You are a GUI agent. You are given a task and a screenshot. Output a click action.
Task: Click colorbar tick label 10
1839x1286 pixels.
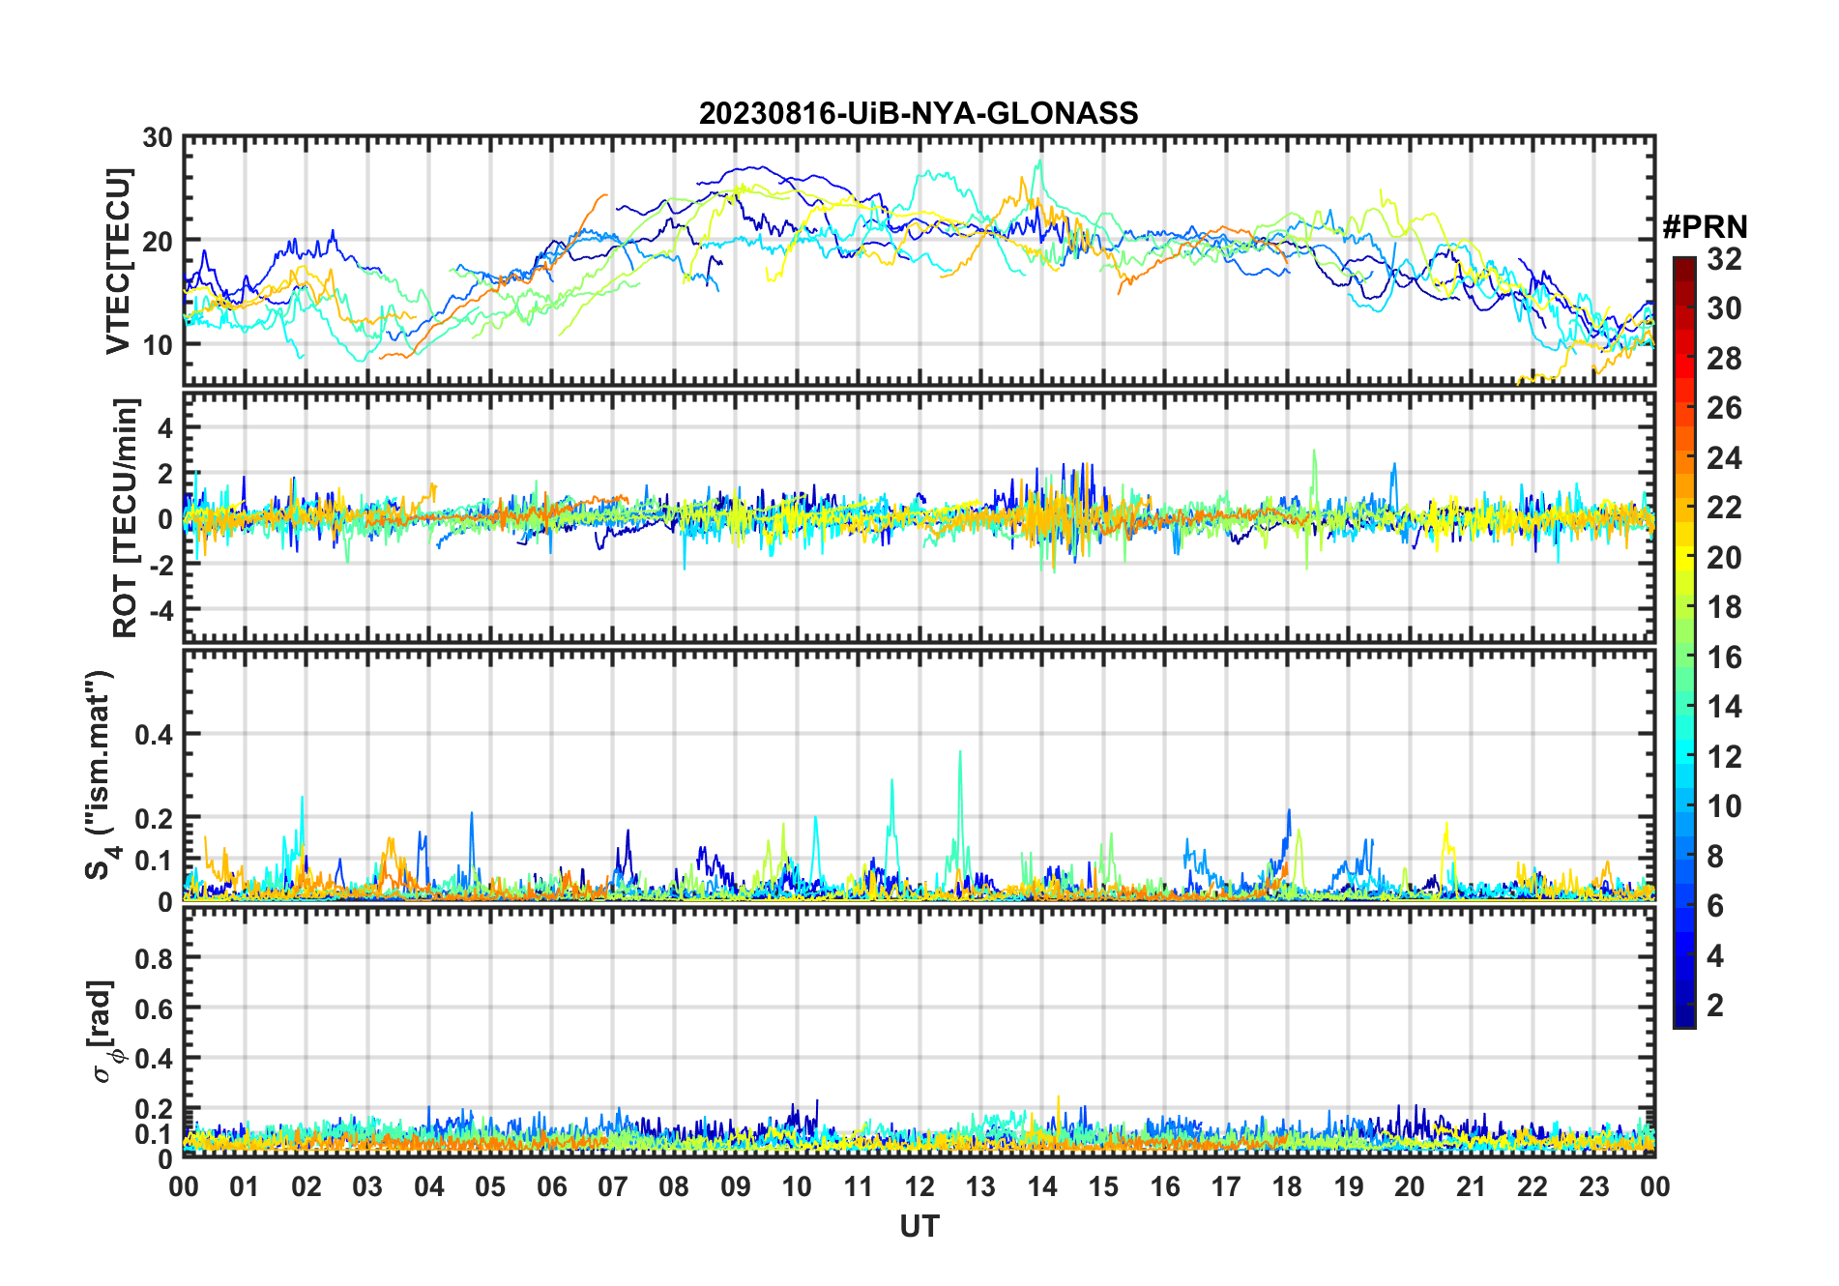click(1724, 806)
